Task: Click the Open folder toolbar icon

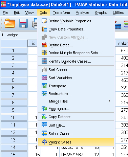Action: 10,23
